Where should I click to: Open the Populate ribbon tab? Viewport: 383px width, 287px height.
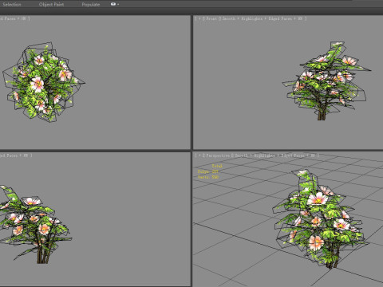[91, 5]
